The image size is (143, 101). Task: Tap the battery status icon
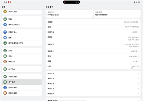139,2
